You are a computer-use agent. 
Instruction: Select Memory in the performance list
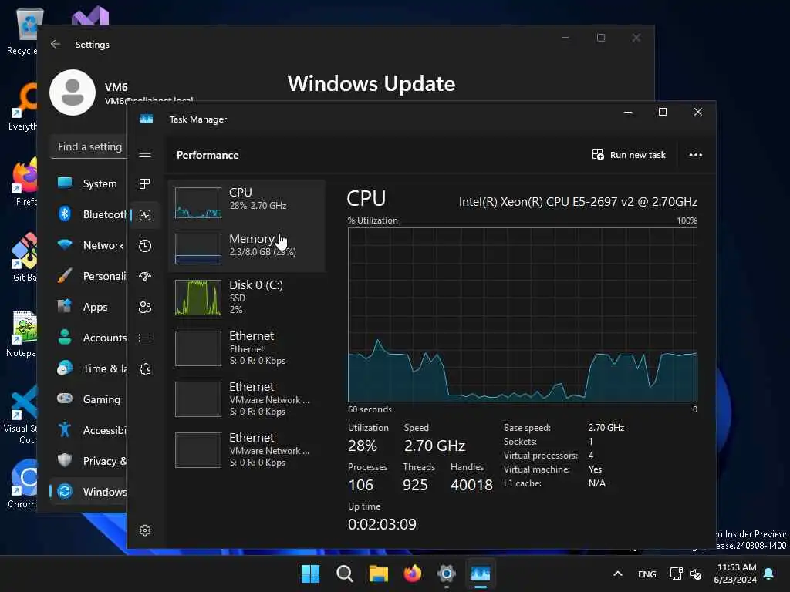[x=246, y=248]
